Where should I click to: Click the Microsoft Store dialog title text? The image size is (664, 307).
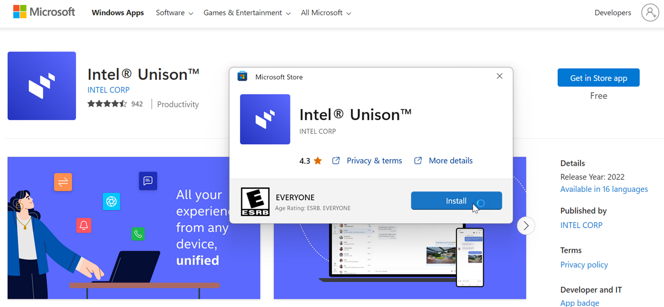coord(279,77)
